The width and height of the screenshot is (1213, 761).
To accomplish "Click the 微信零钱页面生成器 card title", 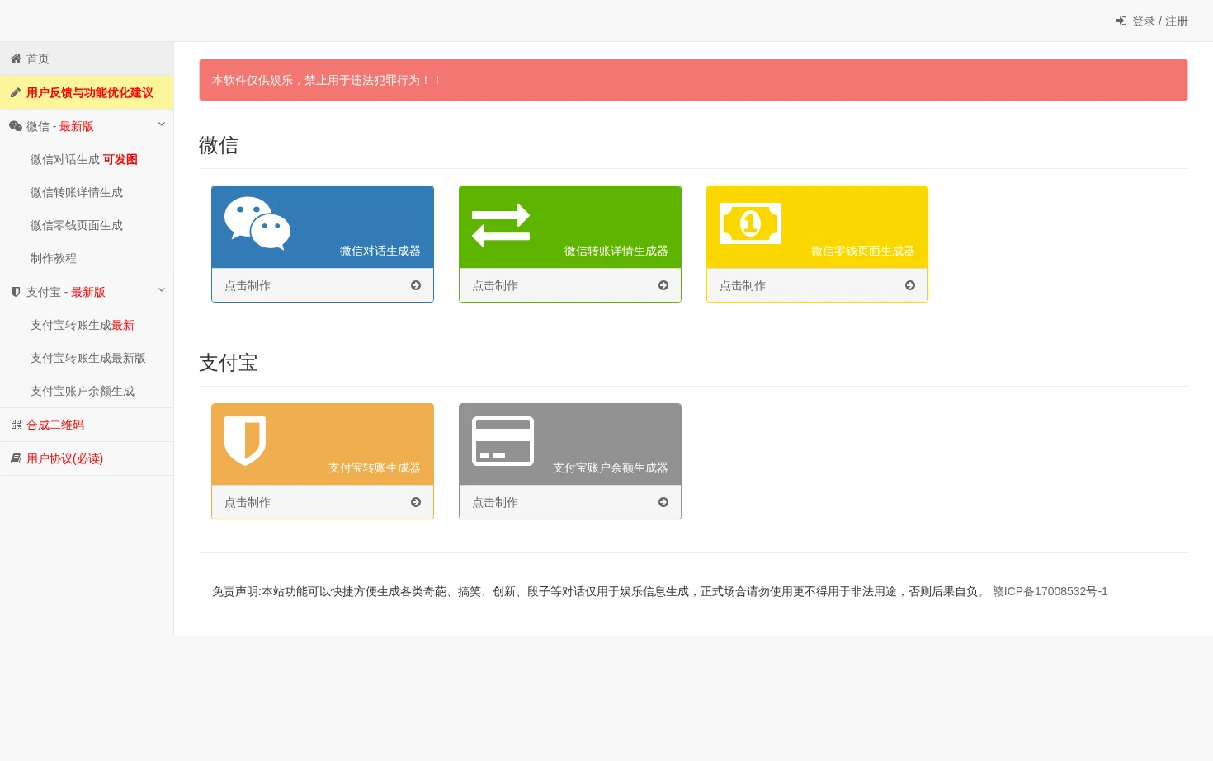I will click(x=863, y=251).
